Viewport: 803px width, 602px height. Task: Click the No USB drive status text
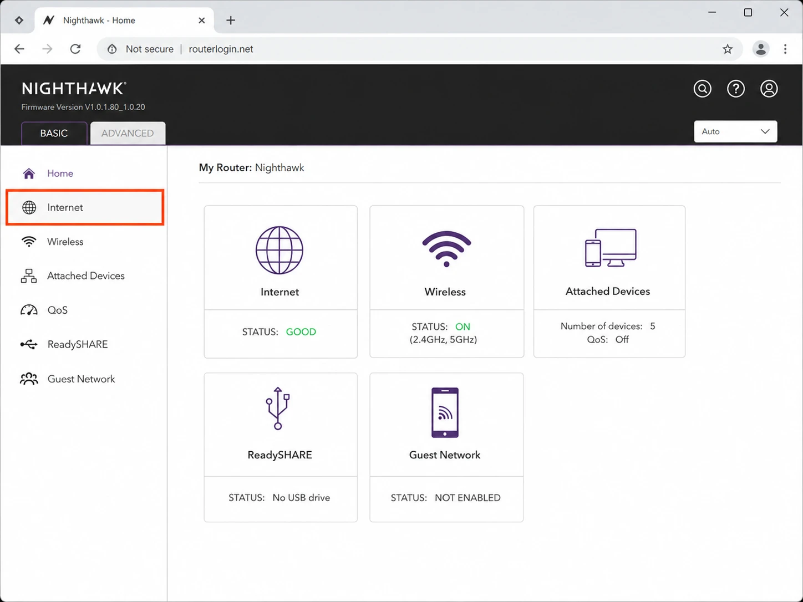coord(301,498)
